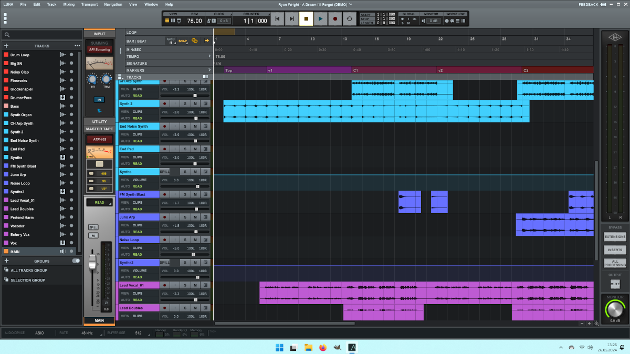This screenshot has width=630, height=354.
Task: Open the VIEW selector CLIPS on Synth 2
Action: pyautogui.click(x=138, y=112)
